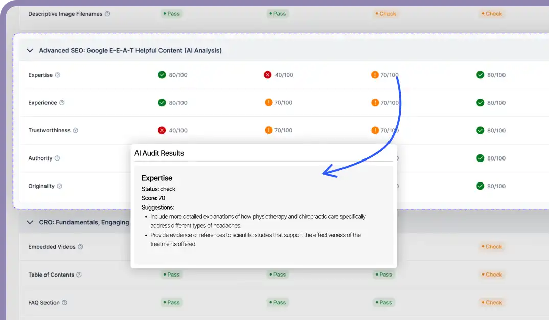This screenshot has width=549, height=320.
Task: Click green check icon in Authority row
Action: 481,158
